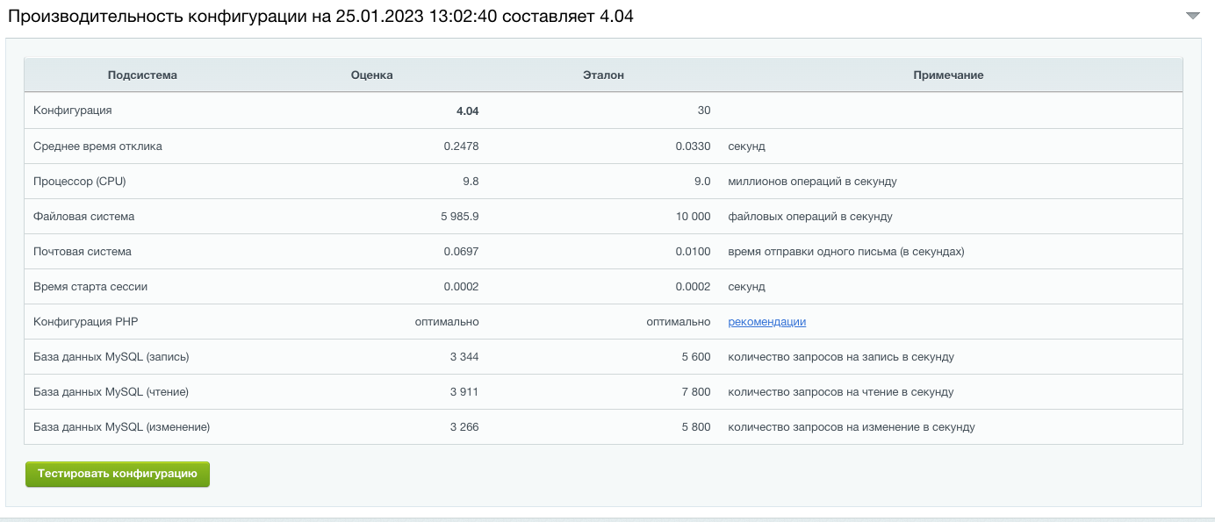The image size is (1215, 522).
Task: Select the Файловая система row label
Action: 84,217
